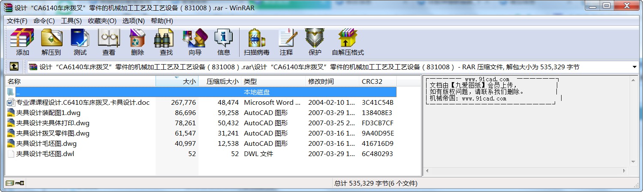The width and height of the screenshot is (643, 192).
Task: Click the size value 267,776
Action: click(183, 103)
